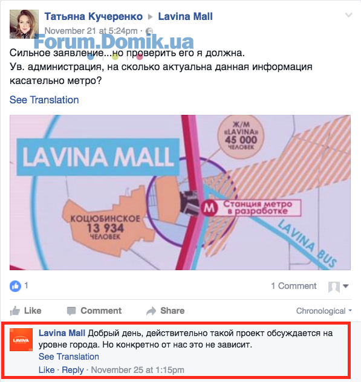Click See Translation in Lavina Mall's comment
Screen dimensions: 361x382
(x=69, y=357)
